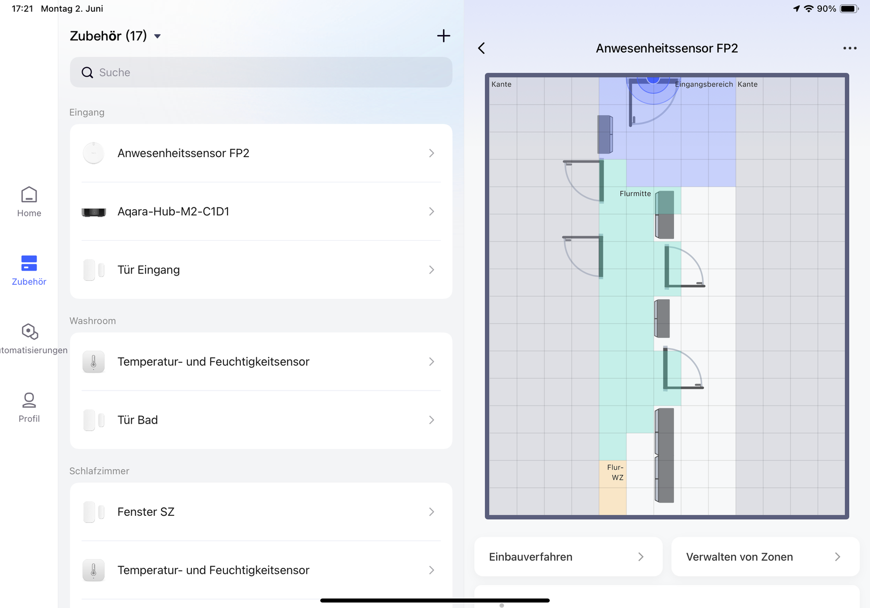This screenshot has width=870, height=608.
Task: Open Tür Eingang door sensor
Action: [261, 270]
